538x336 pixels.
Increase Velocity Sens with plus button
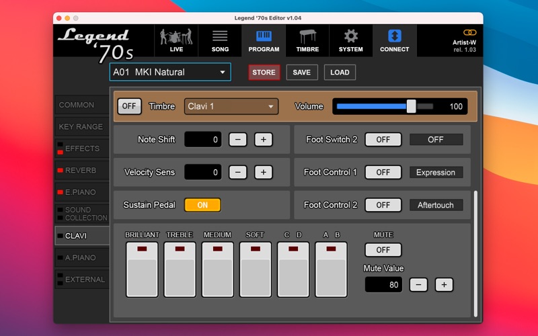[264, 172]
